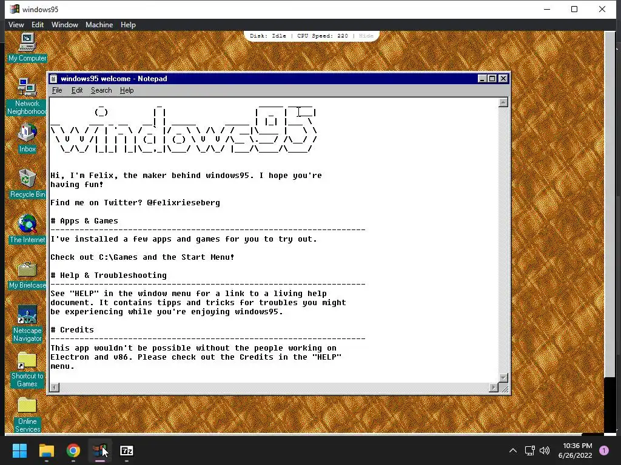Open the notification badge in the tray
Screen dimensions: 621x465
[x=604, y=450]
